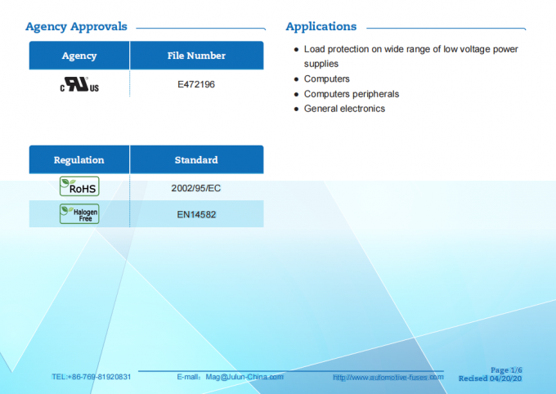Click the Agency Approvals section heading

76,26
